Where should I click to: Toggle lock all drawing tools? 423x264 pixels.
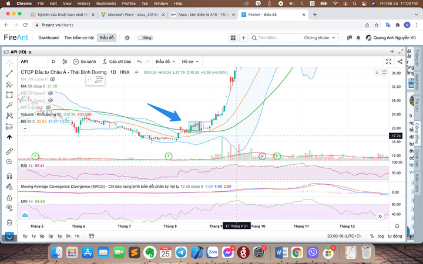click(9, 198)
